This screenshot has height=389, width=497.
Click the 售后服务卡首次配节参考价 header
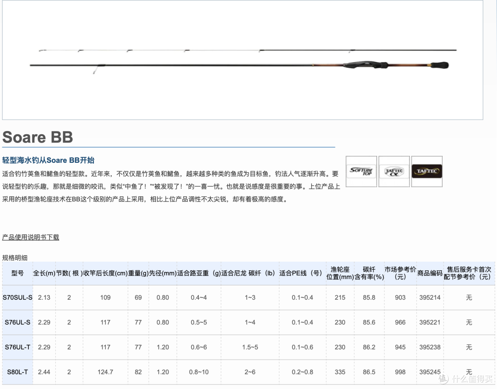coord(469,273)
